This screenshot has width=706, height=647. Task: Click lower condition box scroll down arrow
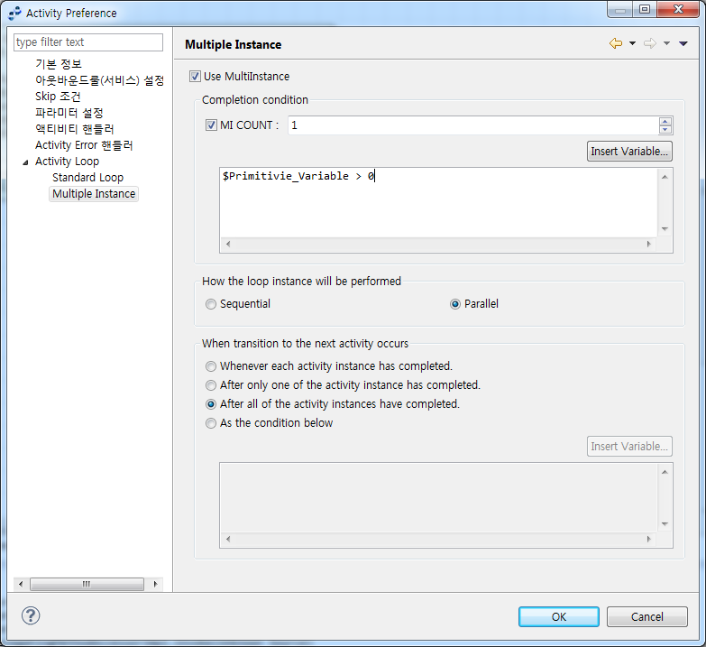pyautogui.click(x=665, y=524)
